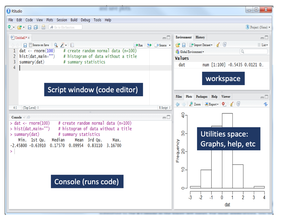Switch to the History tab

(200, 37)
